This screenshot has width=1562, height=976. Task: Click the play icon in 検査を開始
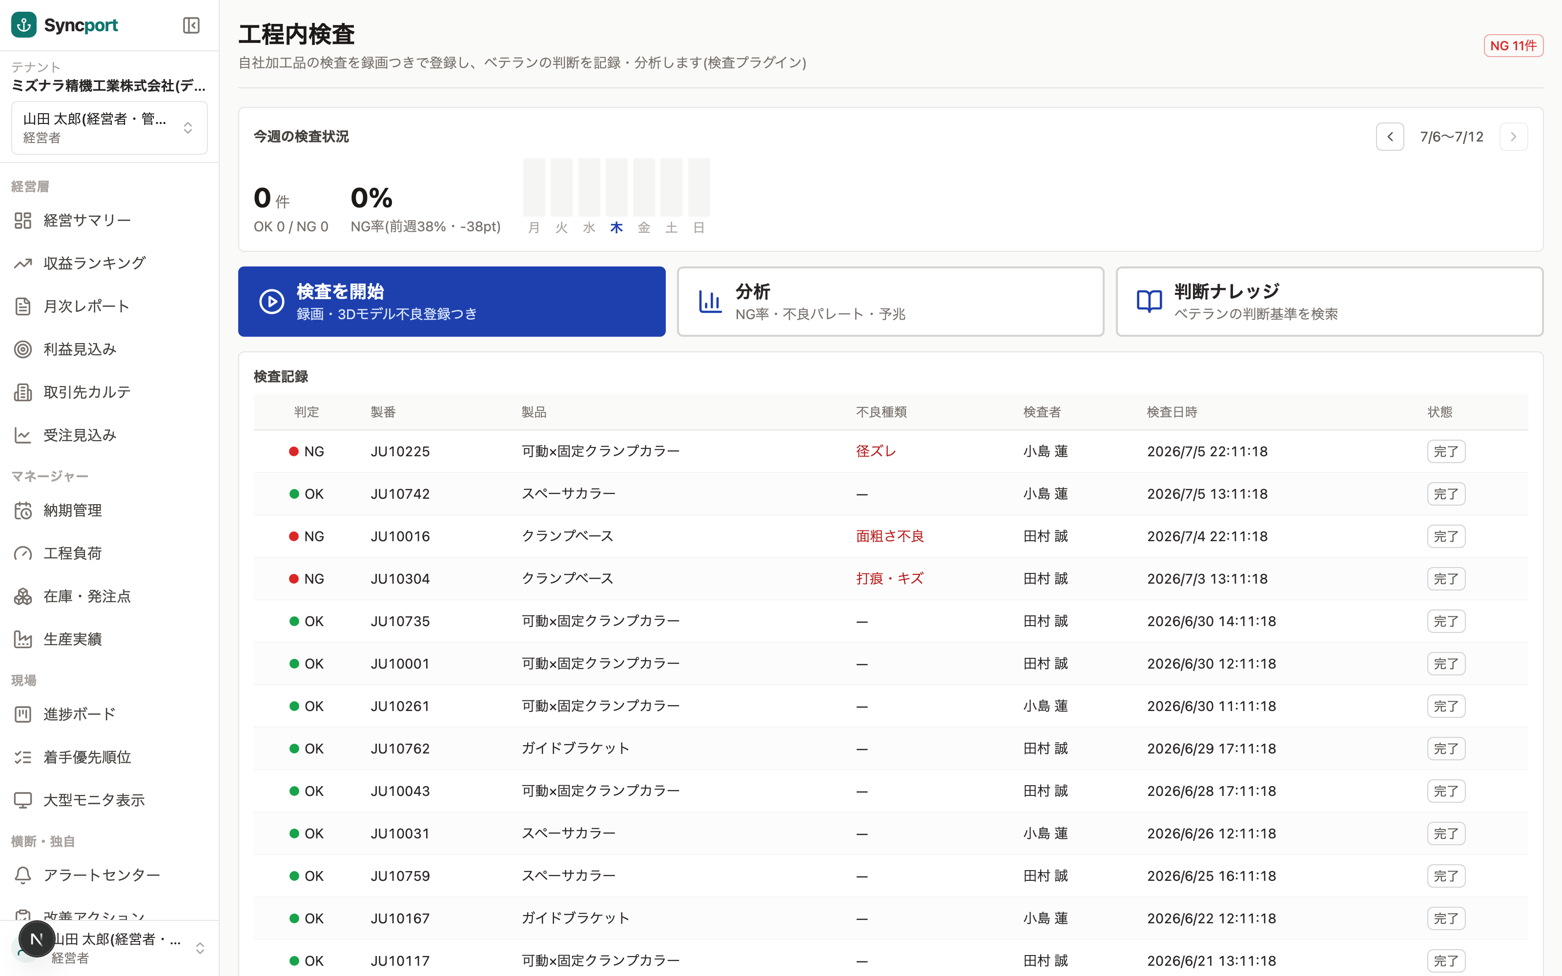pyautogui.click(x=272, y=302)
